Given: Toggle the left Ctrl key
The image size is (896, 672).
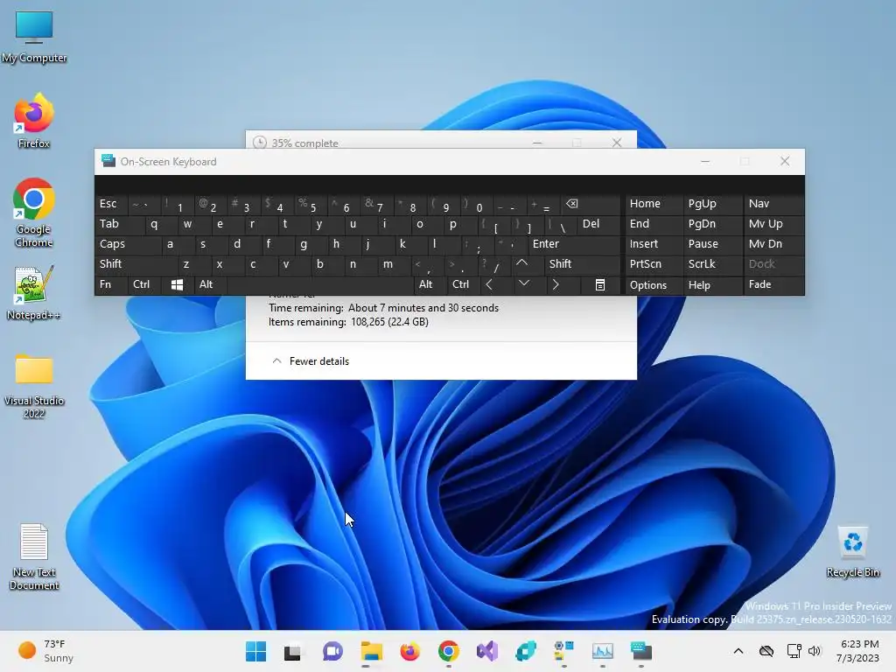Looking at the screenshot, I should 143,284.
